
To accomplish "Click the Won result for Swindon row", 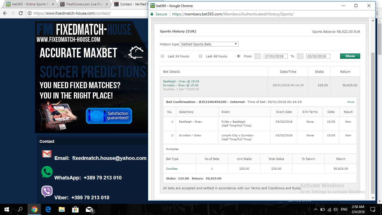I will coord(348,135).
